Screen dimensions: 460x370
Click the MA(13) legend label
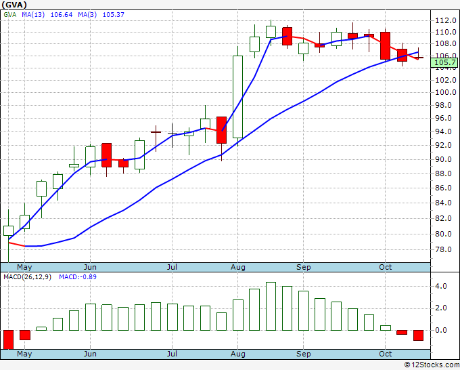point(33,15)
